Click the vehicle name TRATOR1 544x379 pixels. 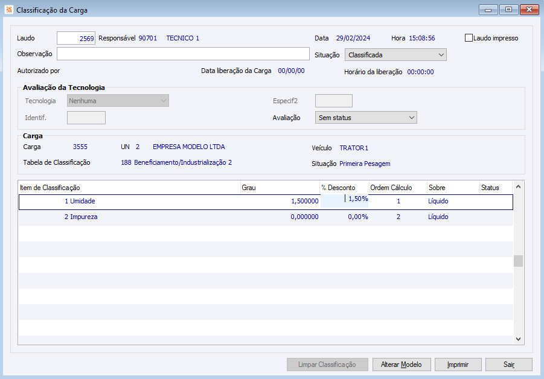[x=354, y=148]
